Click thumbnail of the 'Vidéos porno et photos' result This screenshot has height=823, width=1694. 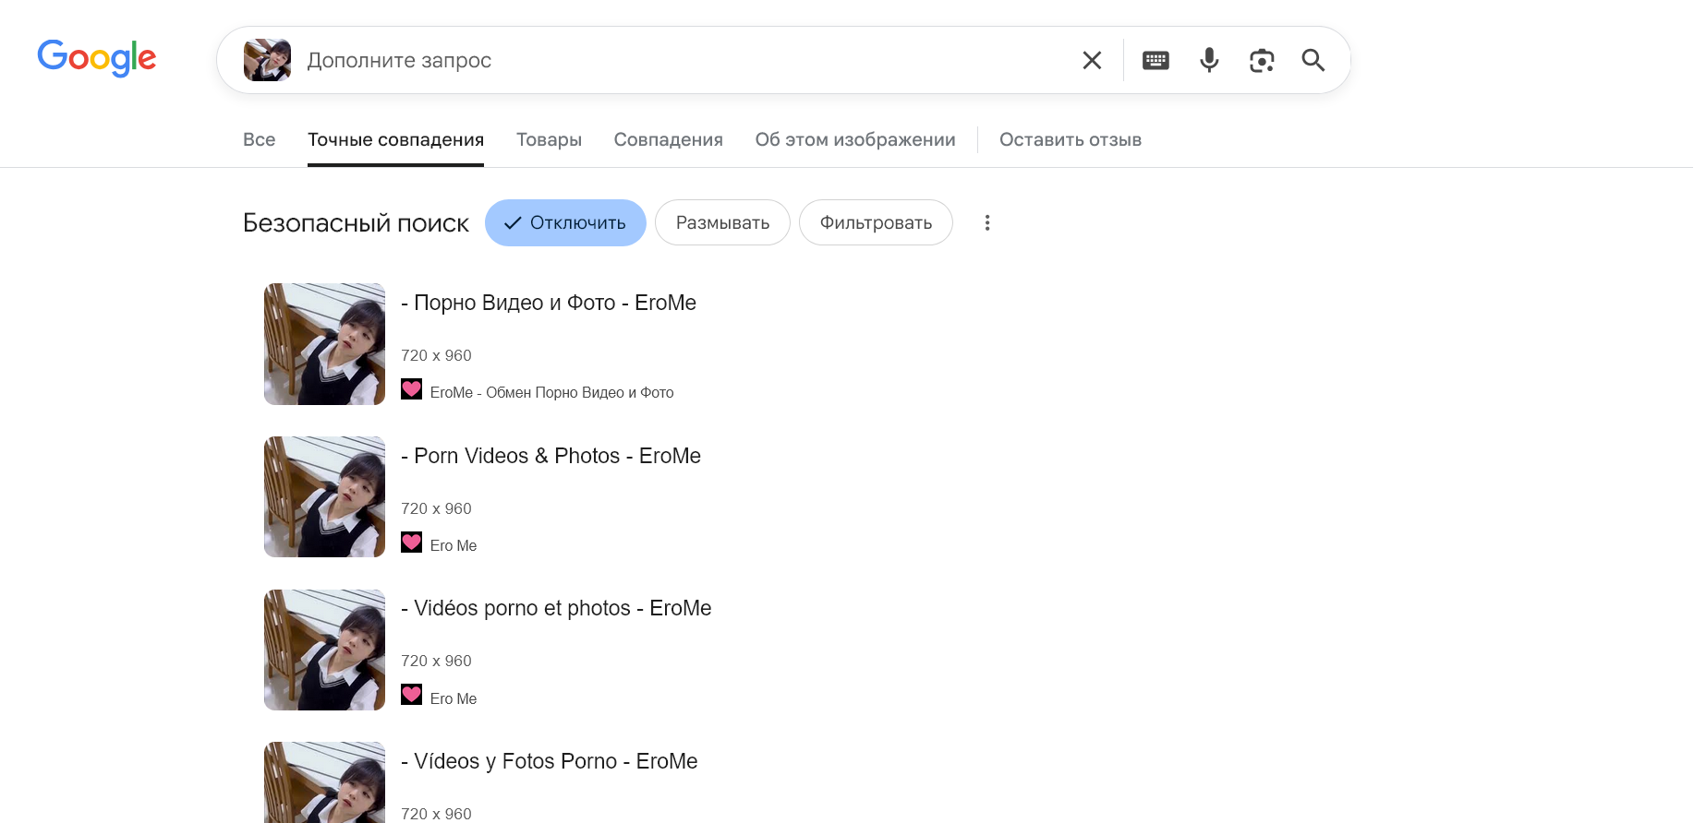[324, 650]
